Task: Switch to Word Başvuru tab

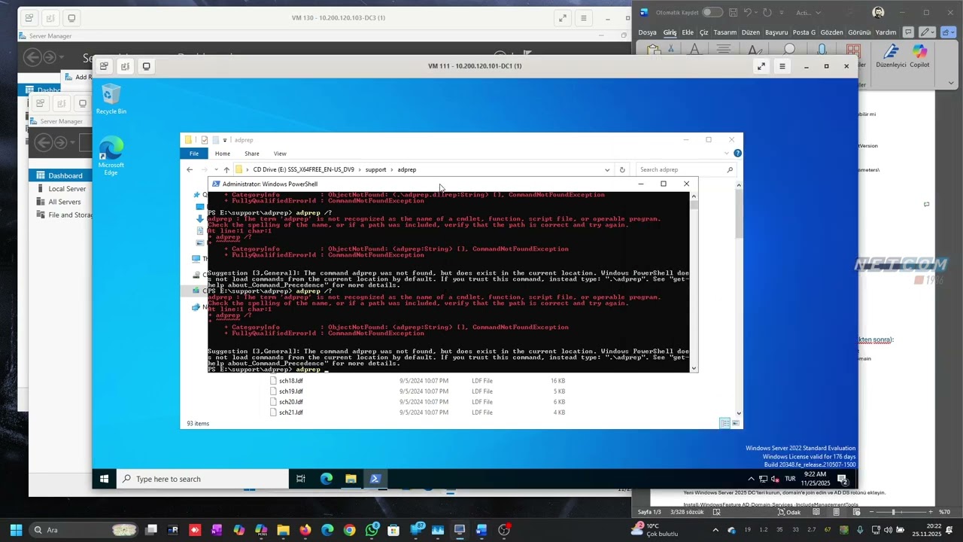Action: 776,32
